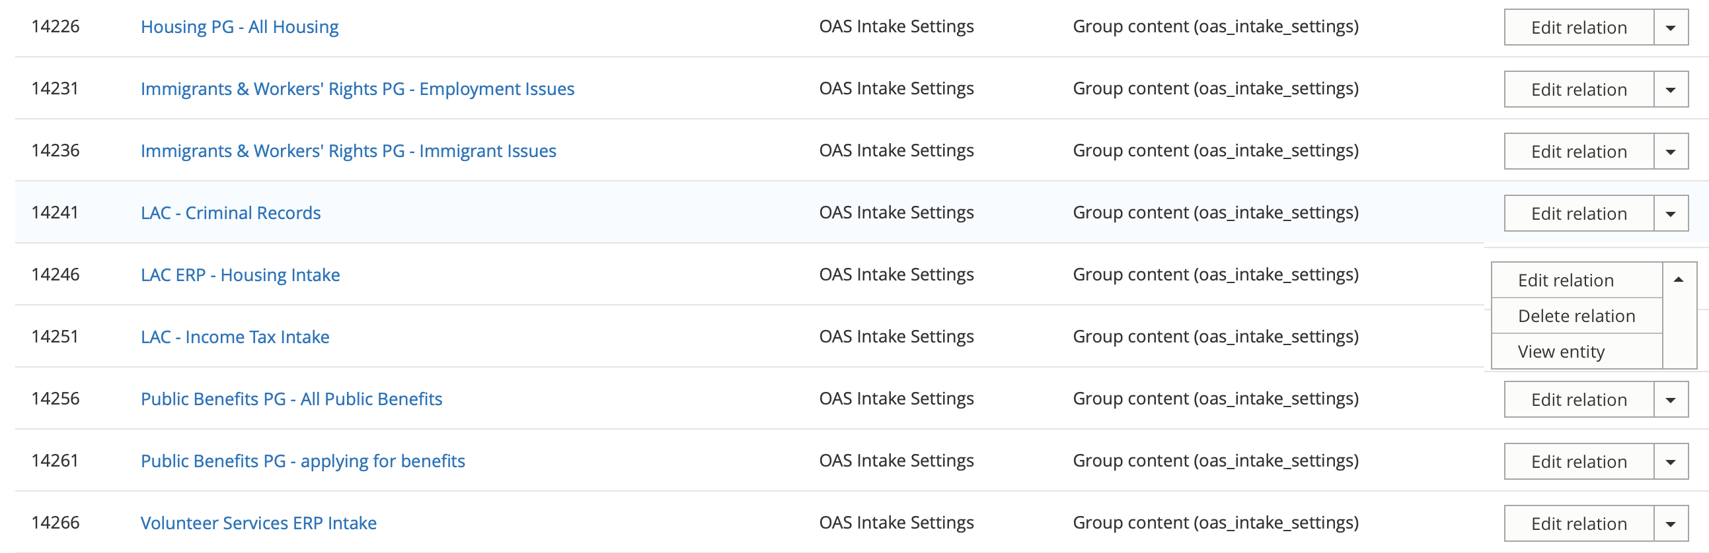Expand dropdown arrow for Volunteer Services ERP row
Viewport: 1709px width, 553px height.
coord(1671,524)
